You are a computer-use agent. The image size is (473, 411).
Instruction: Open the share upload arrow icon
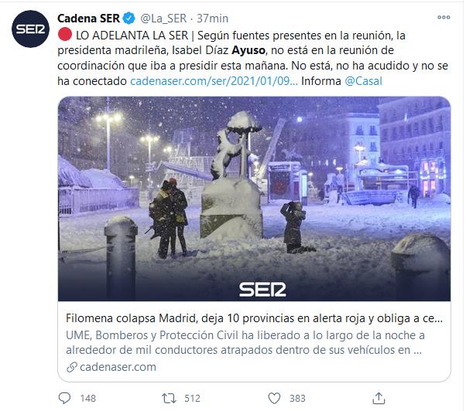(379, 398)
